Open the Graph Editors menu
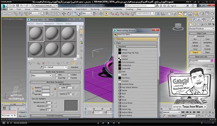 click(x=81, y=9)
